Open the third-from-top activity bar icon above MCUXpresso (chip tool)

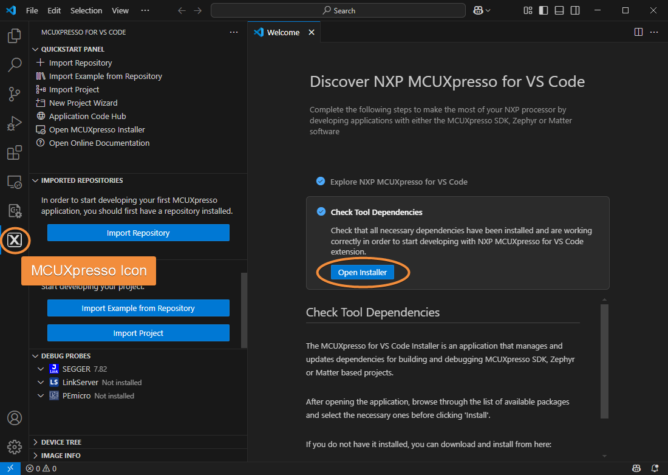14,211
